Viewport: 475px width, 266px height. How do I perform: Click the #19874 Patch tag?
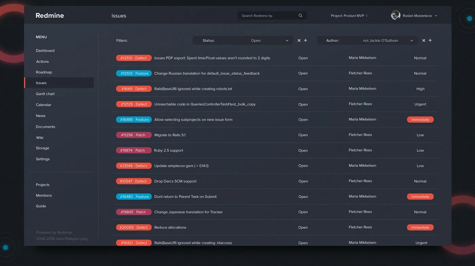tap(134, 150)
